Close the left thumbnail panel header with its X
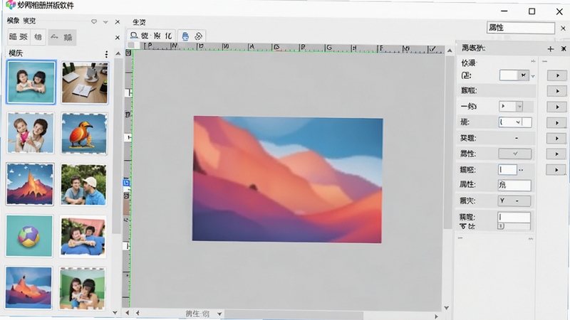The height and width of the screenshot is (320, 570). pos(118,22)
